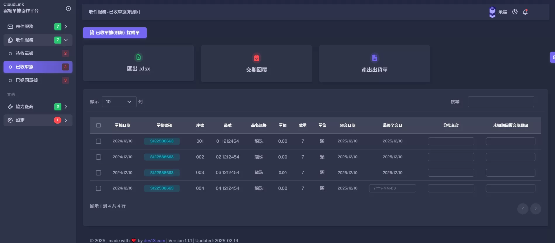
Task: Click the notification bell icon
Action: [525, 12]
